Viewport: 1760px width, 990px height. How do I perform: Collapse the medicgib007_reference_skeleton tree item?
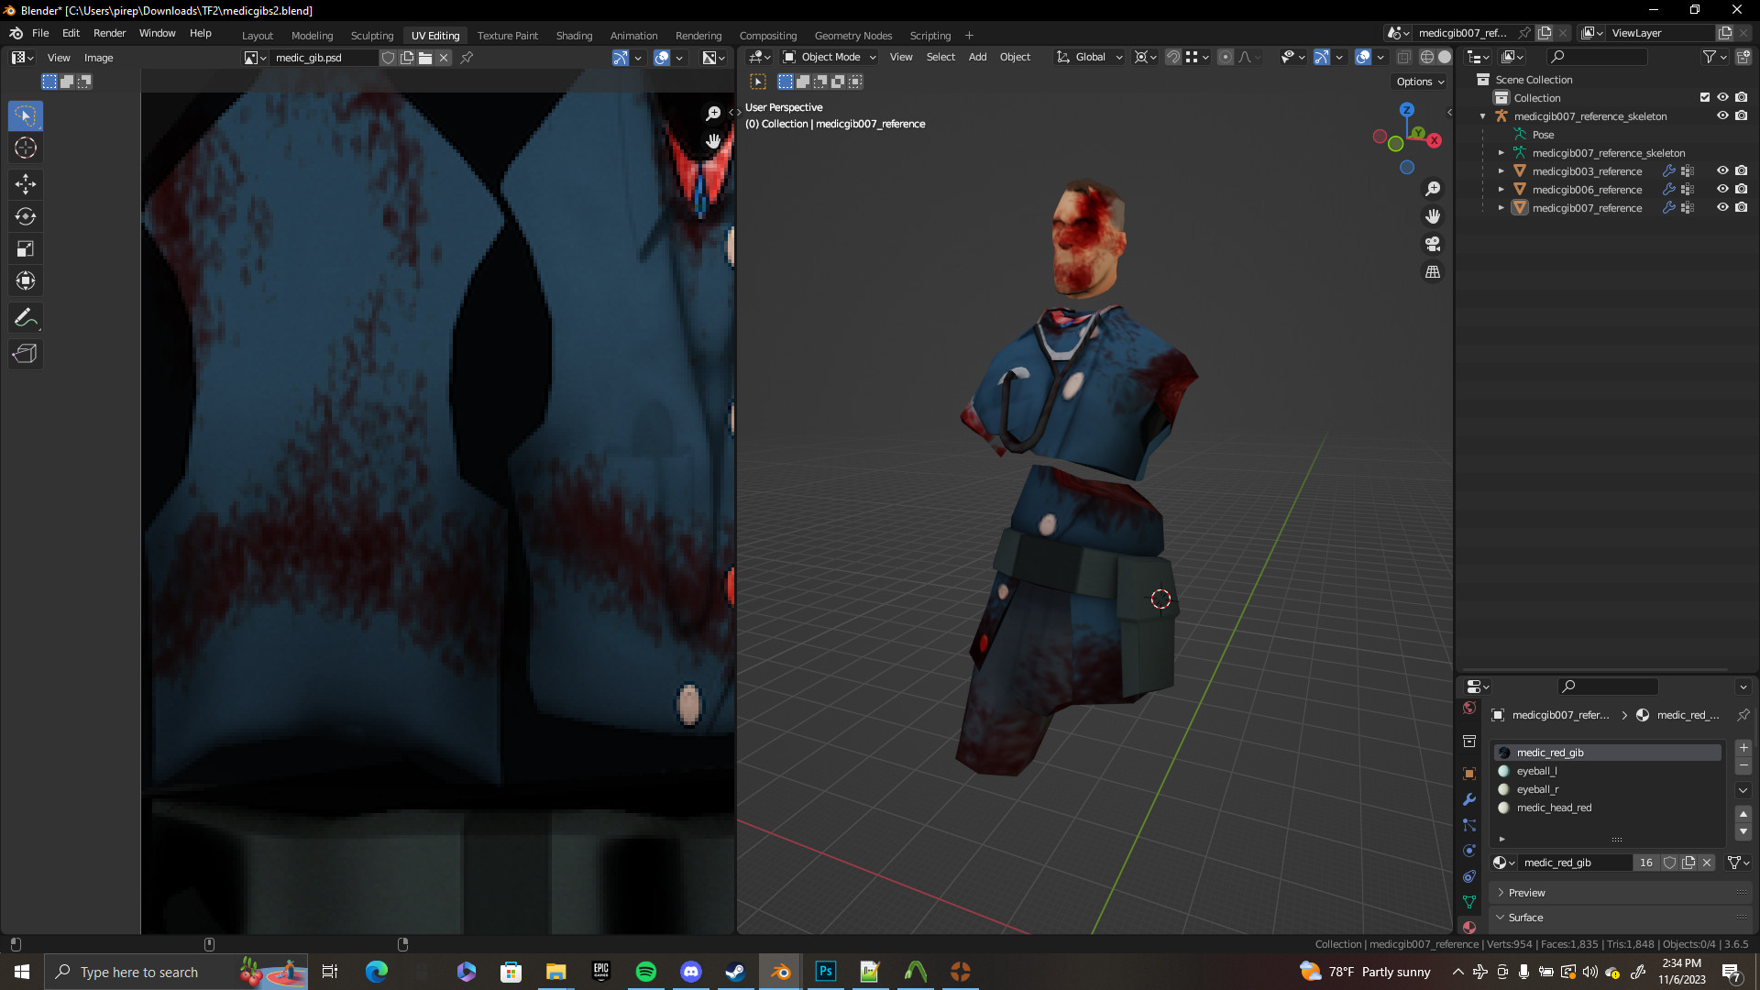pyautogui.click(x=1483, y=116)
